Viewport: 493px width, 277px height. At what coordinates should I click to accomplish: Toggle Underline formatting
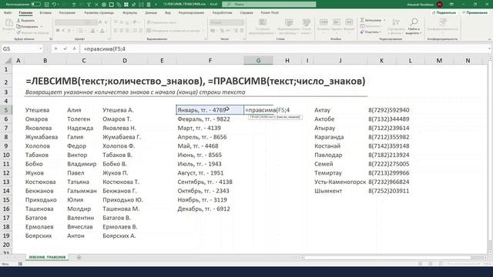69,31
